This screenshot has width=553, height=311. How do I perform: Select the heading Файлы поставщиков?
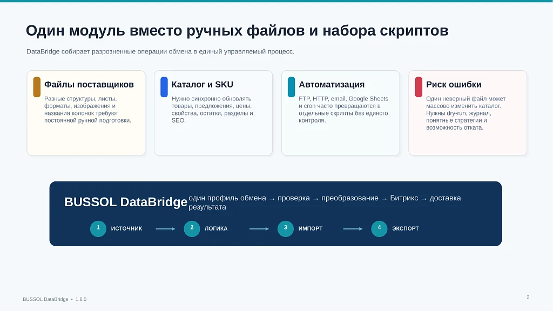point(89,85)
